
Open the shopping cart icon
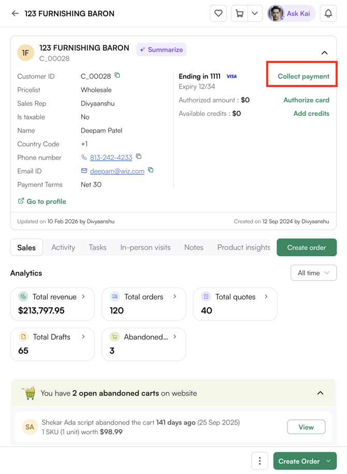[239, 13]
